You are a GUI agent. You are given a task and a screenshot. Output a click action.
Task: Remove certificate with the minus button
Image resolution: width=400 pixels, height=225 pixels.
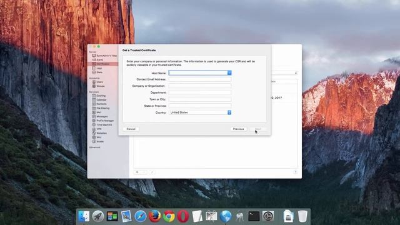coord(144,172)
